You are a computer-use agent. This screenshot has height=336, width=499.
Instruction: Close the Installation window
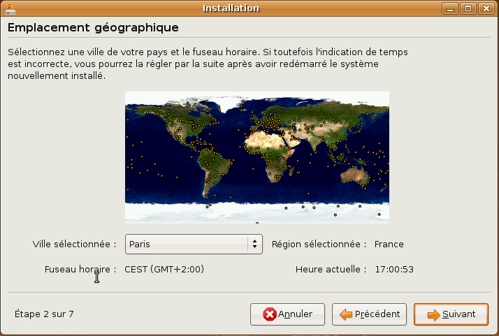(486, 8)
